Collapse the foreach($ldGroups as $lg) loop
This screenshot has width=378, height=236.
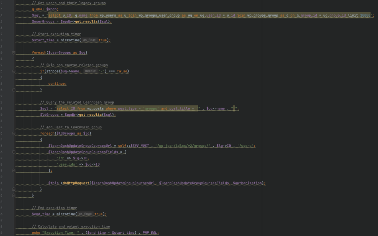[x=14, y=133]
